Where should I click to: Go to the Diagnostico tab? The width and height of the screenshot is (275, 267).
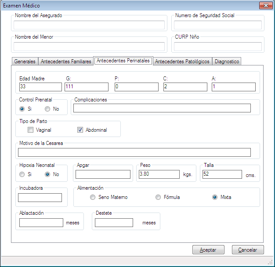[227, 61]
